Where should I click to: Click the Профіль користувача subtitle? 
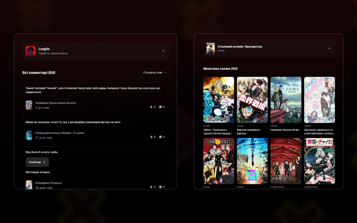[53, 53]
